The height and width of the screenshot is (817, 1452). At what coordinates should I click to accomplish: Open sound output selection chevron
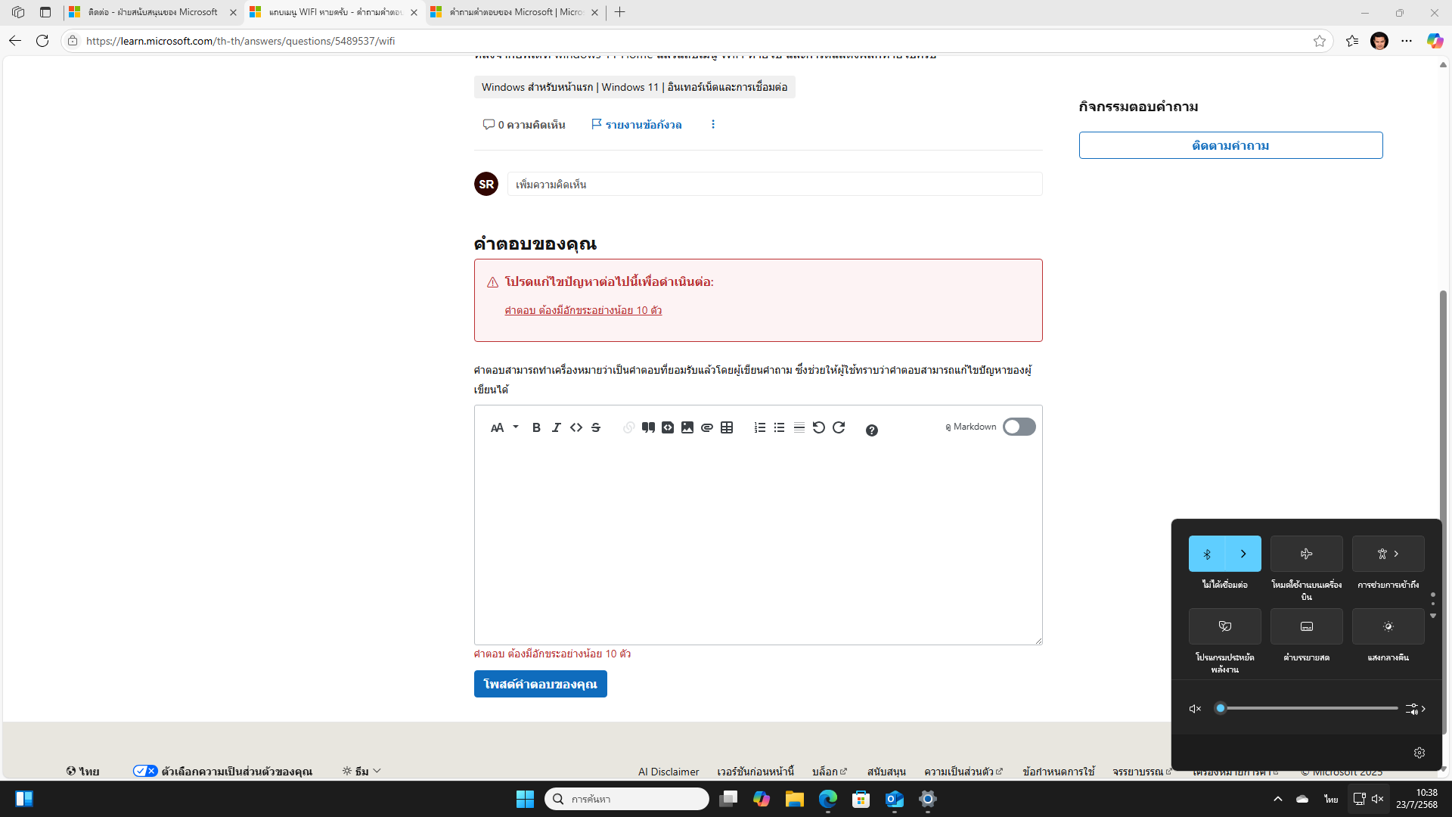click(1416, 709)
